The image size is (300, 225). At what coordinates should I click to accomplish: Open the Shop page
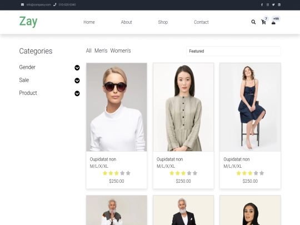163,22
